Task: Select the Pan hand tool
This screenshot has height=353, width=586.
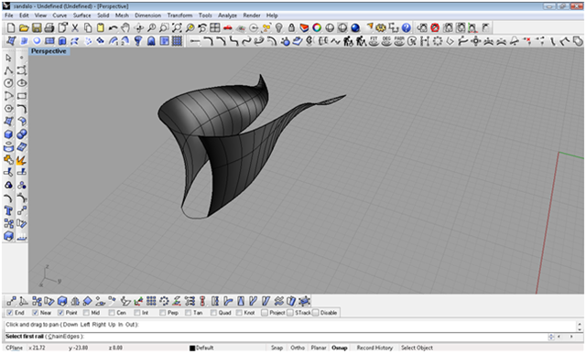Action: point(125,27)
